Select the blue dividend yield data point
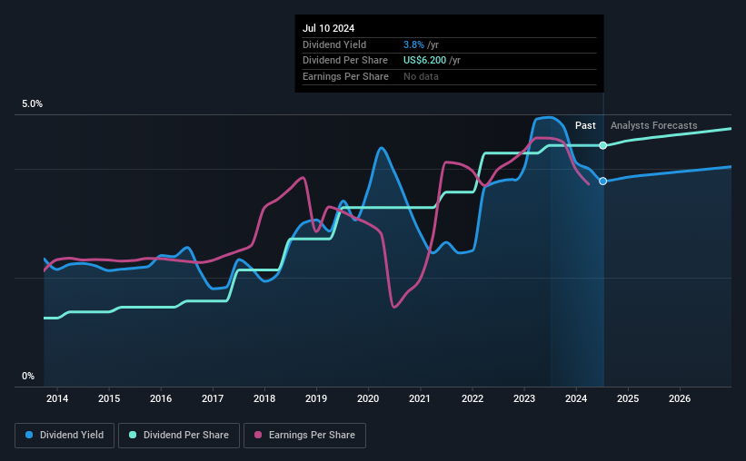 (x=602, y=181)
